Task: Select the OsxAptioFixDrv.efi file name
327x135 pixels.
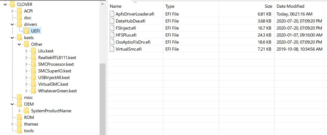Action: (133, 42)
